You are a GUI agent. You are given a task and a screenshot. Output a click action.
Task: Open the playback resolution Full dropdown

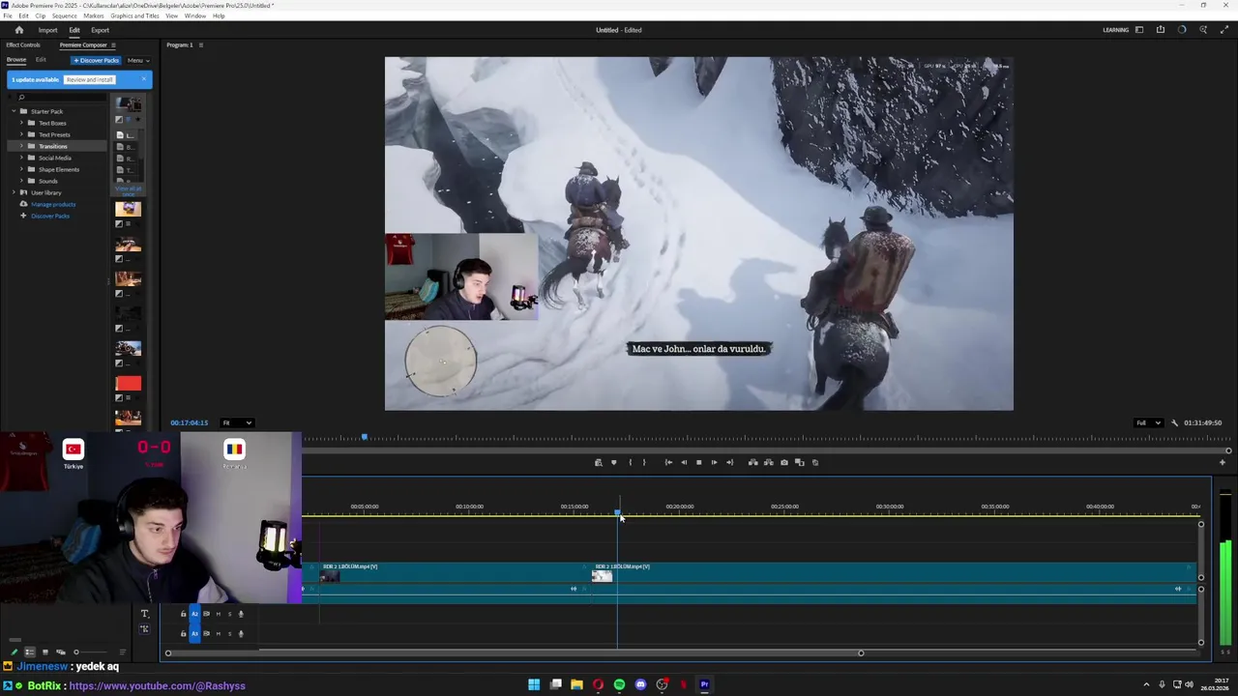[1149, 422]
